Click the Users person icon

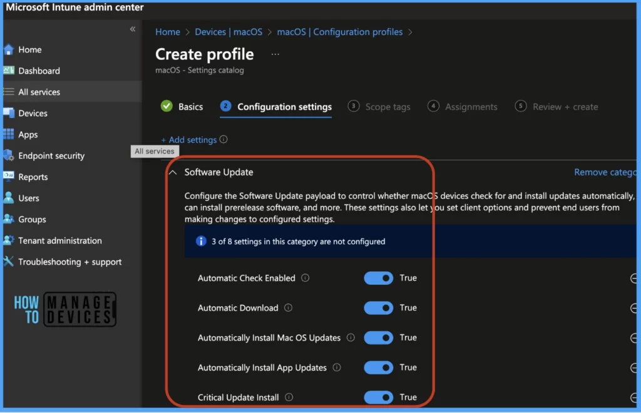coord(9,198)
